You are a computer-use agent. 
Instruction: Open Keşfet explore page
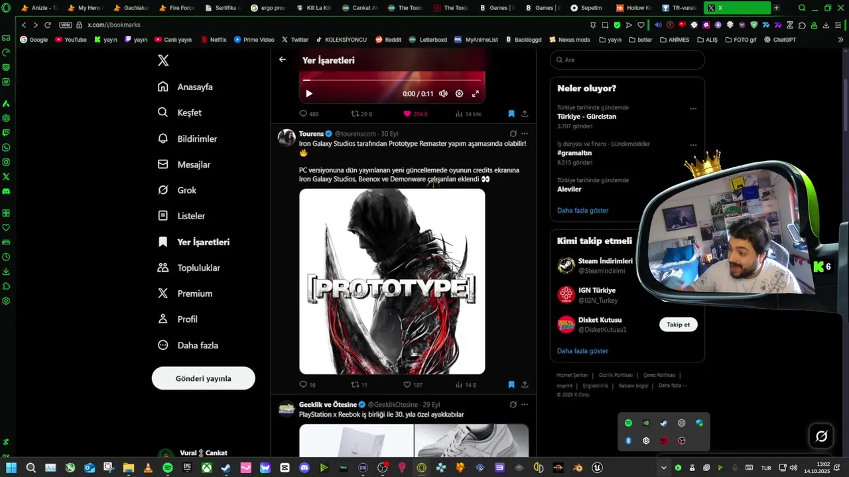click(x=180, y=113)
